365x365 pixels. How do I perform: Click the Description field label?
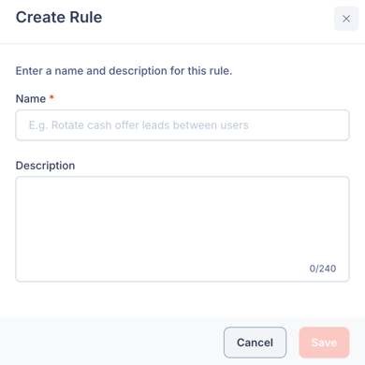[45, 166]
